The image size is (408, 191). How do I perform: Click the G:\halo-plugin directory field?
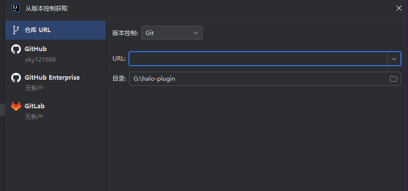pyautogui.click(x=264, y=79)
